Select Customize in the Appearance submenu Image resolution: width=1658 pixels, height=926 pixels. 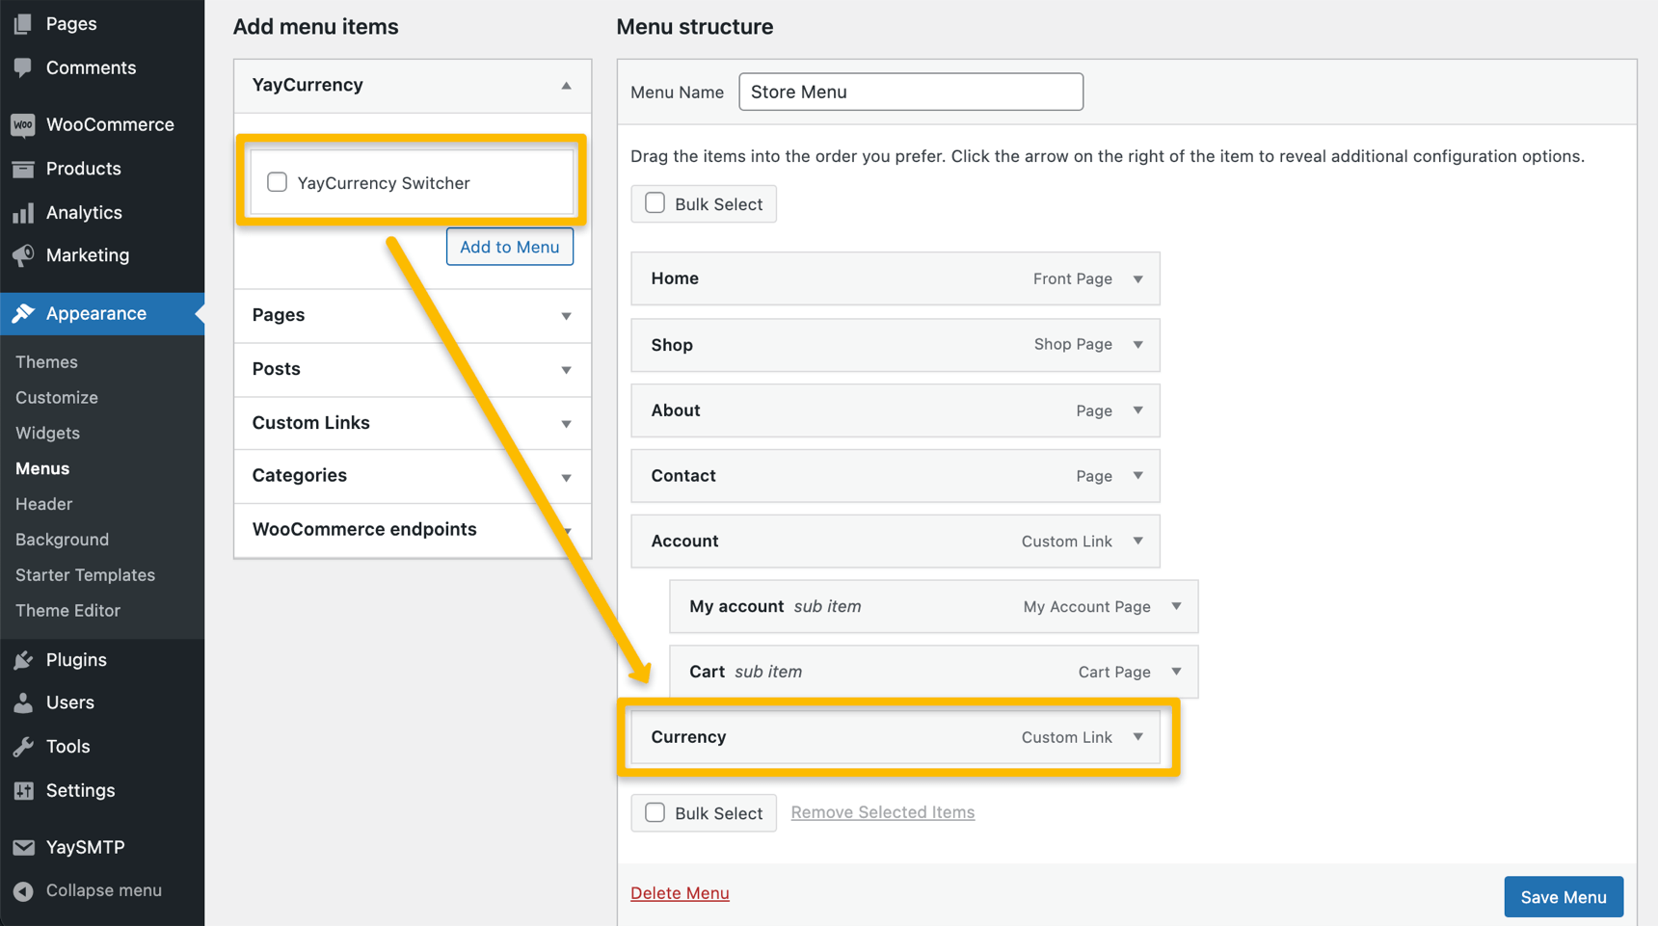point(56,397)
